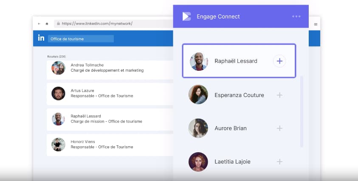358x181 pixels.
Task: Click Esperanza Couture's avatar
Action: tap(198, 95)
